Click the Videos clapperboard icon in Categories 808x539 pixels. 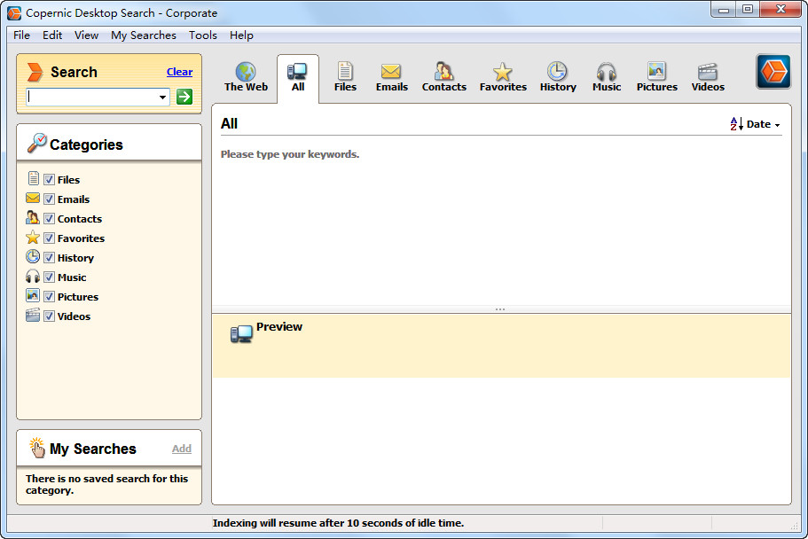33,315
